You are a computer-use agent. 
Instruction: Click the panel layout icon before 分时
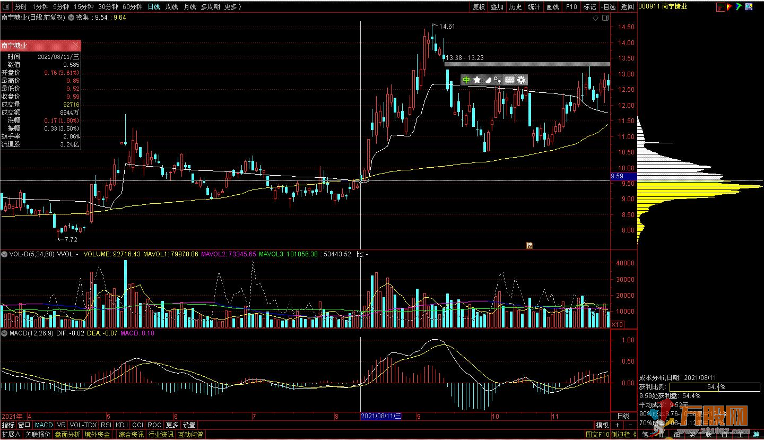click(x=6, y=6)
